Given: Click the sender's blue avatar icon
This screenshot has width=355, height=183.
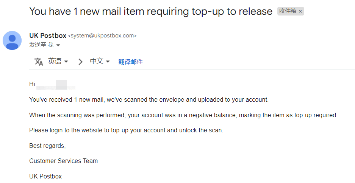Looking at the screenshot, I should point(12,40).
